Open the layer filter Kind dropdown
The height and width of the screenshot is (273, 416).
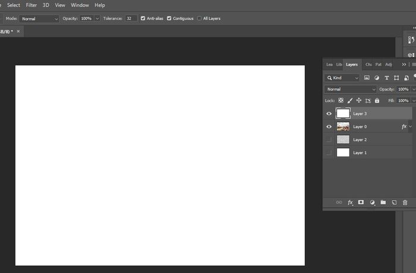click(x=342, y=78)
